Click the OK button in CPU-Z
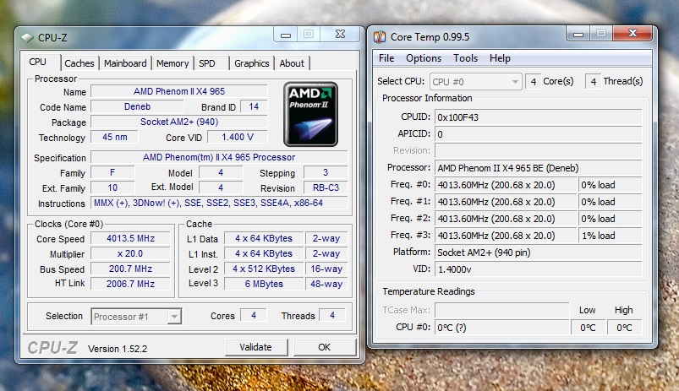Image resolution: width=679 pixels, height=391 pixels. click(x=325, y=347)
